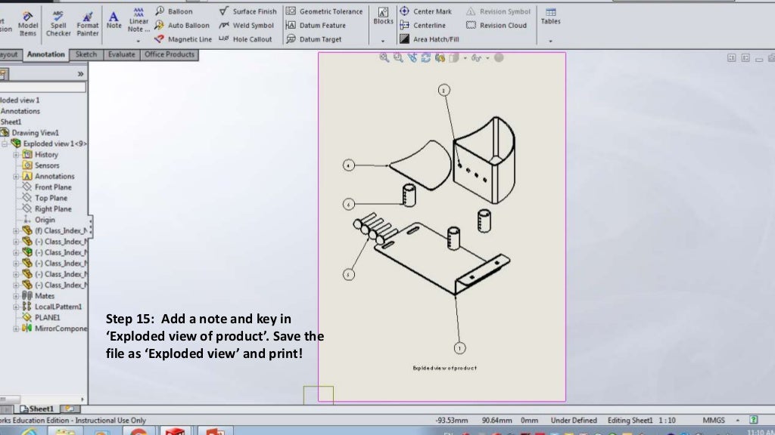The width and height of the screenshot is (775, 435).
Task: Click Zoom to Fit in view toolbar
Action: pyautogui.click(x=384, y=57)
